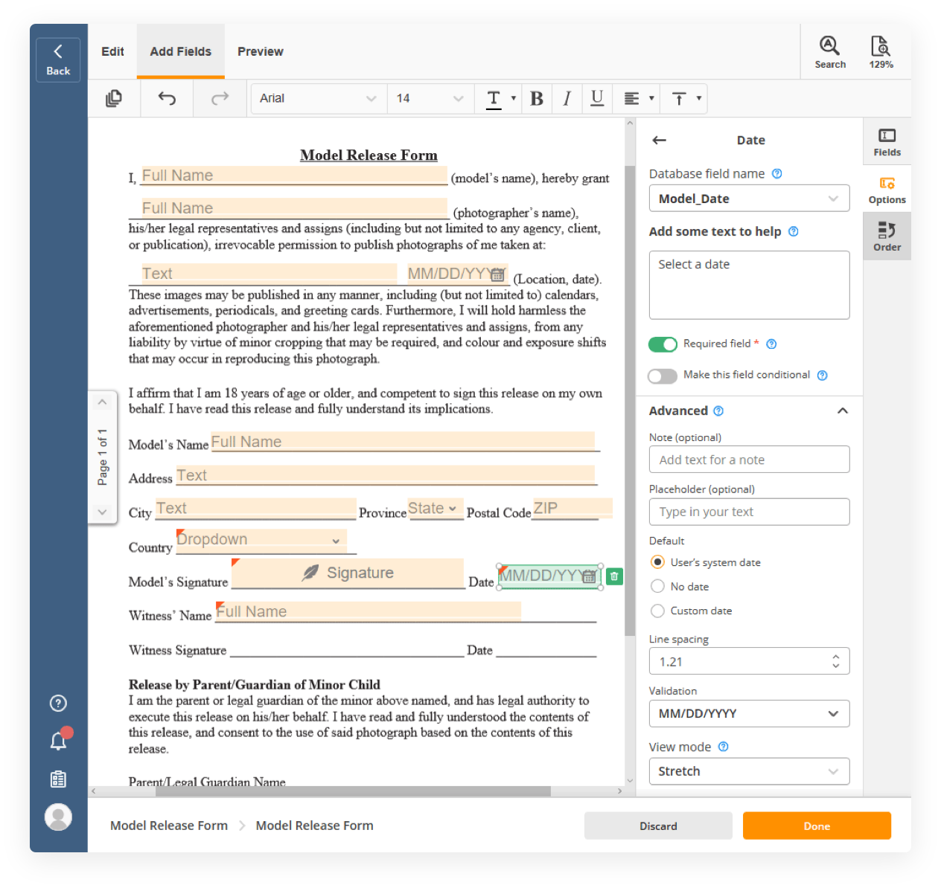This screenshot has width=941, height=888.
Task: Apply underline formatting
Action: click(x=596, y=98)
